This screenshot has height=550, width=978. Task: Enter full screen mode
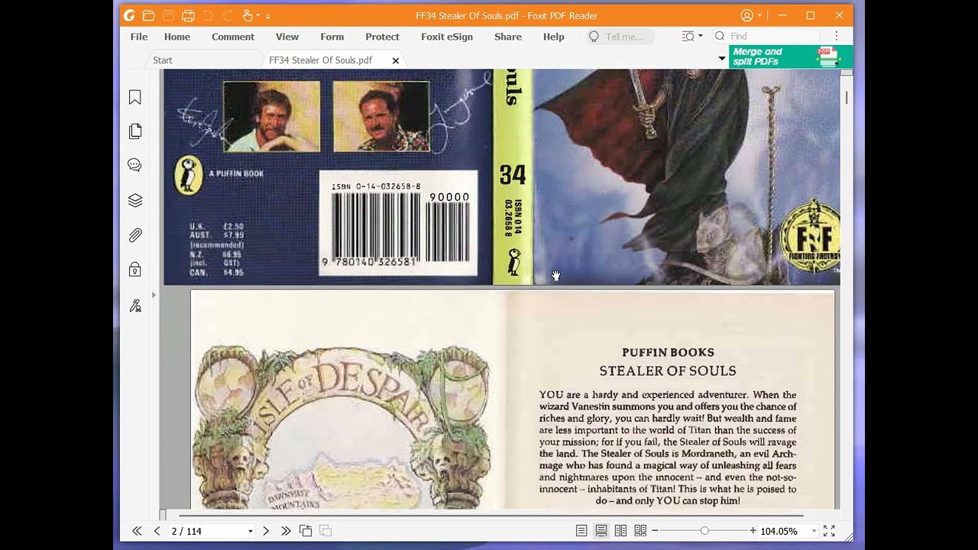pos(829,531)
